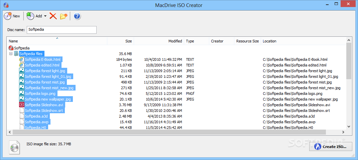Click the MacDrive app icon in title bar
Image resolution: width=358 pixels, height=160 pixels.
pyautogui.click(x=6, y=5)
